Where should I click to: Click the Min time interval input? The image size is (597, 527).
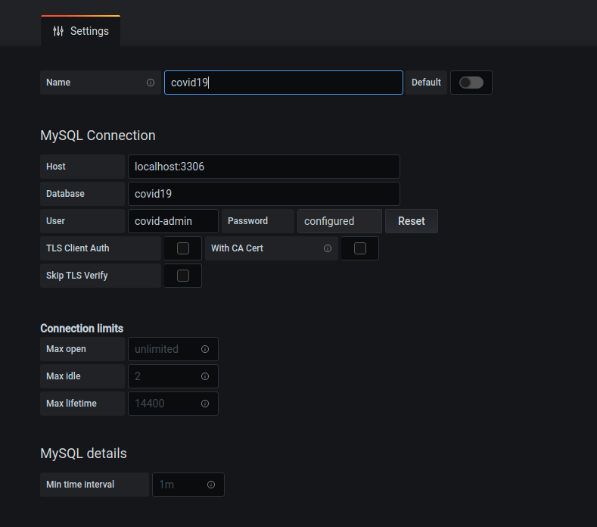click(x=177, y=485)
